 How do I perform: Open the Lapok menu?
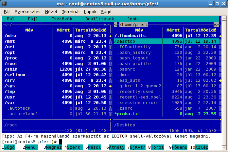tap(90, 11)
